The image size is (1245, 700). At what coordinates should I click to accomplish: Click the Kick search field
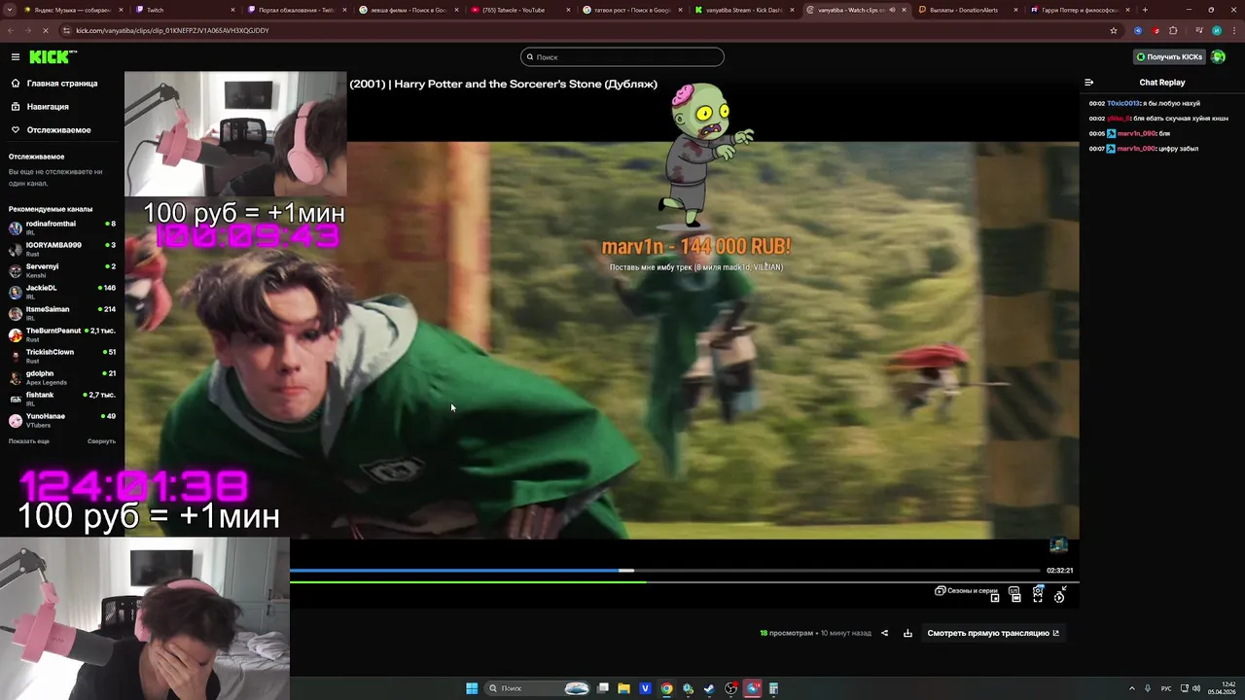[x=622, y=57]
